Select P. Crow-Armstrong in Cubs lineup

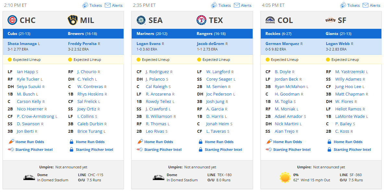(35, 117)
